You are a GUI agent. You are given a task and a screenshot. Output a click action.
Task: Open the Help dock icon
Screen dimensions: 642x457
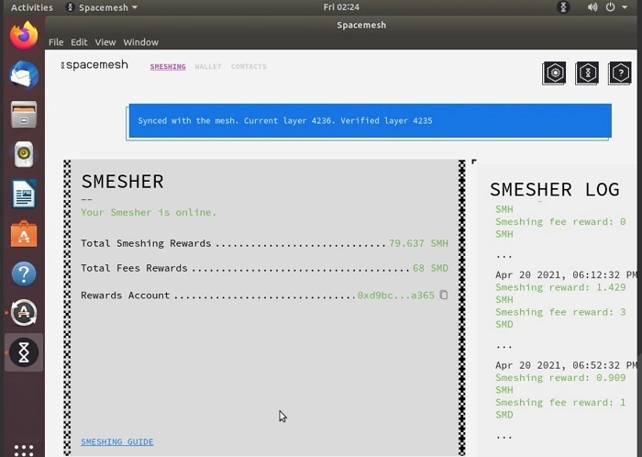click(24, 273)
